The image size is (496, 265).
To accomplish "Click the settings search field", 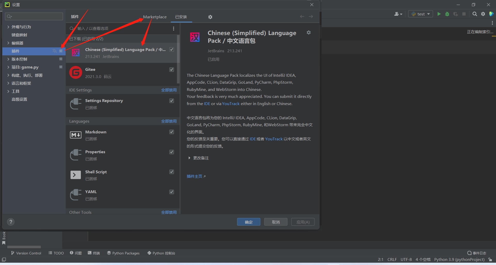I will [x=34, y=16].
